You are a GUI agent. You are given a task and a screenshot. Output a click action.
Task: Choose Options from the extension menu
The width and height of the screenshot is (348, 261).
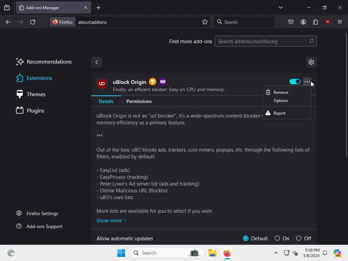point(287,101)
